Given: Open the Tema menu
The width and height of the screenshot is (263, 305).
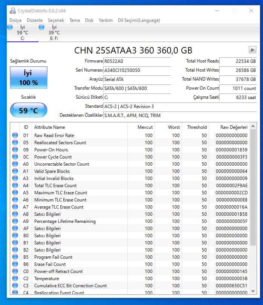Looking at the screenshot, I should 75,20.
